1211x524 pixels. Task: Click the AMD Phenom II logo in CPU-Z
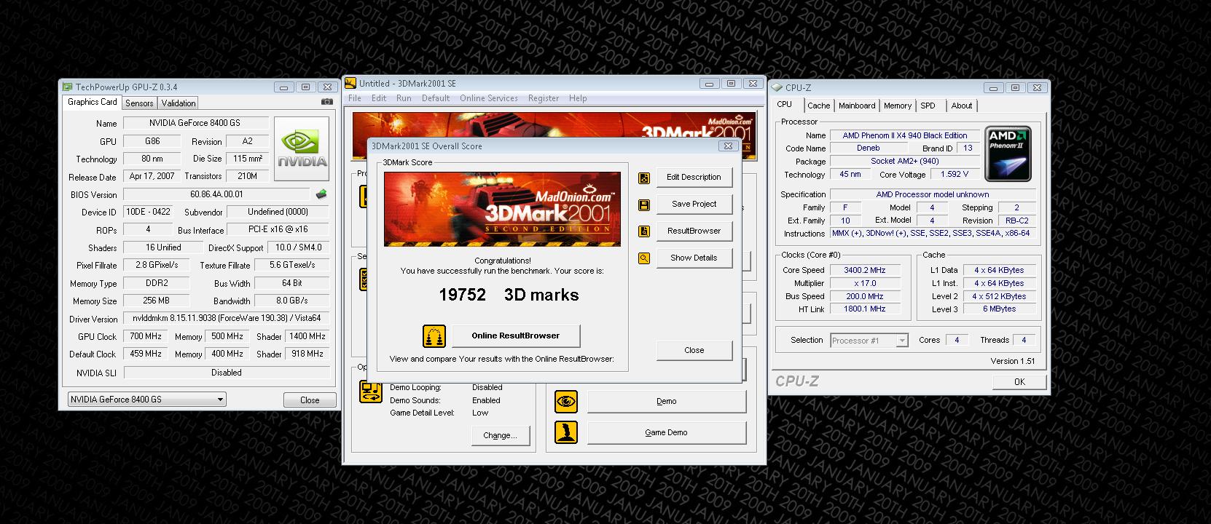click(x=1008, y=154)
